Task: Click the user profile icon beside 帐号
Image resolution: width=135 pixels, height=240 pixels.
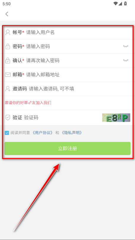Action: (x=8, y=32)
